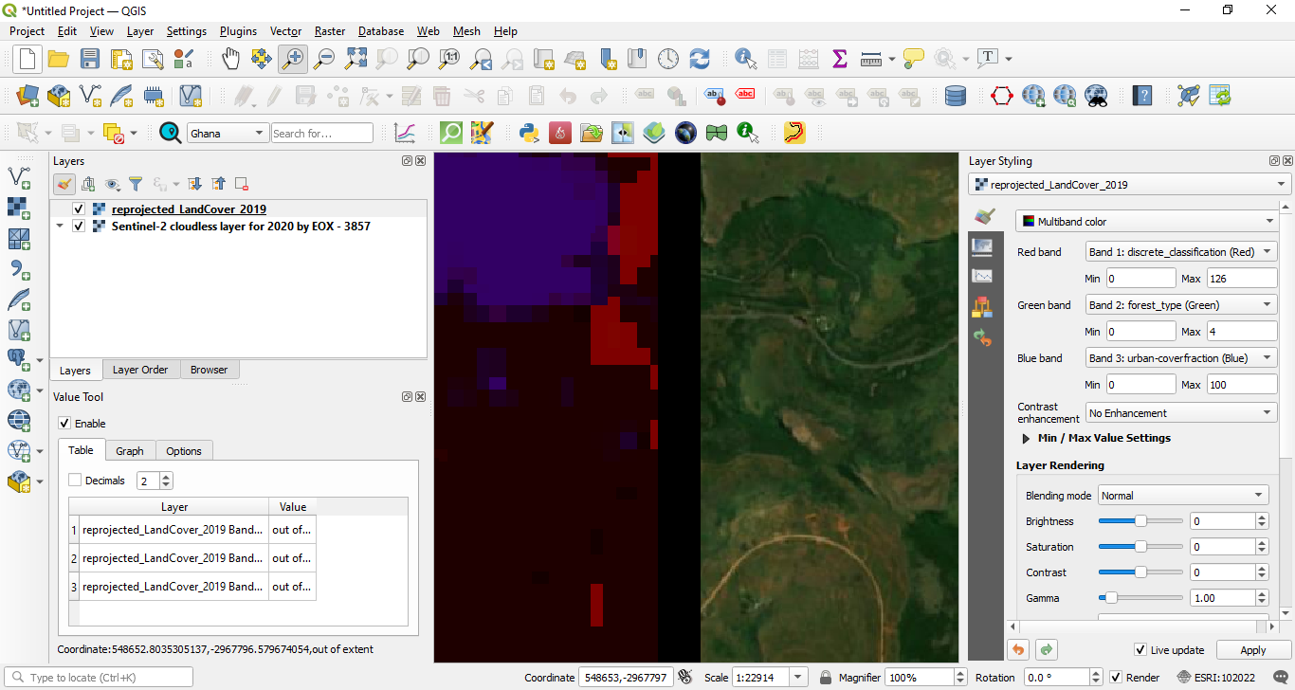Click the Undo arrow in Layer Styling
This screenshot has height=690, width=1295.
[x=1017, y=649]
